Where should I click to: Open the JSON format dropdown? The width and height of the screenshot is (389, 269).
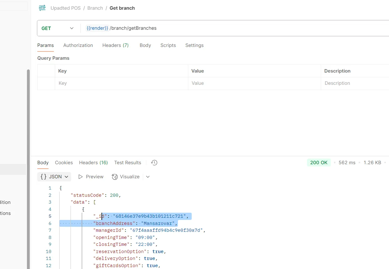(54, 177)
